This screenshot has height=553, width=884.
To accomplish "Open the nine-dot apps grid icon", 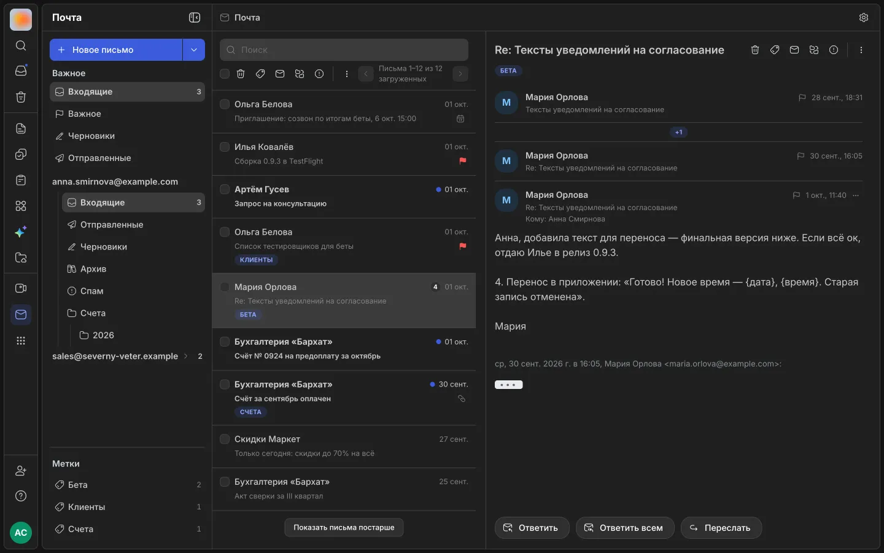I will 21,340.
